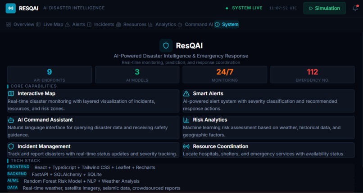The width and height of the screenshot is (363, 193).
Task: Click the 'Real-time weather, satellite imagery' line
Action: [x=101, y=188]
